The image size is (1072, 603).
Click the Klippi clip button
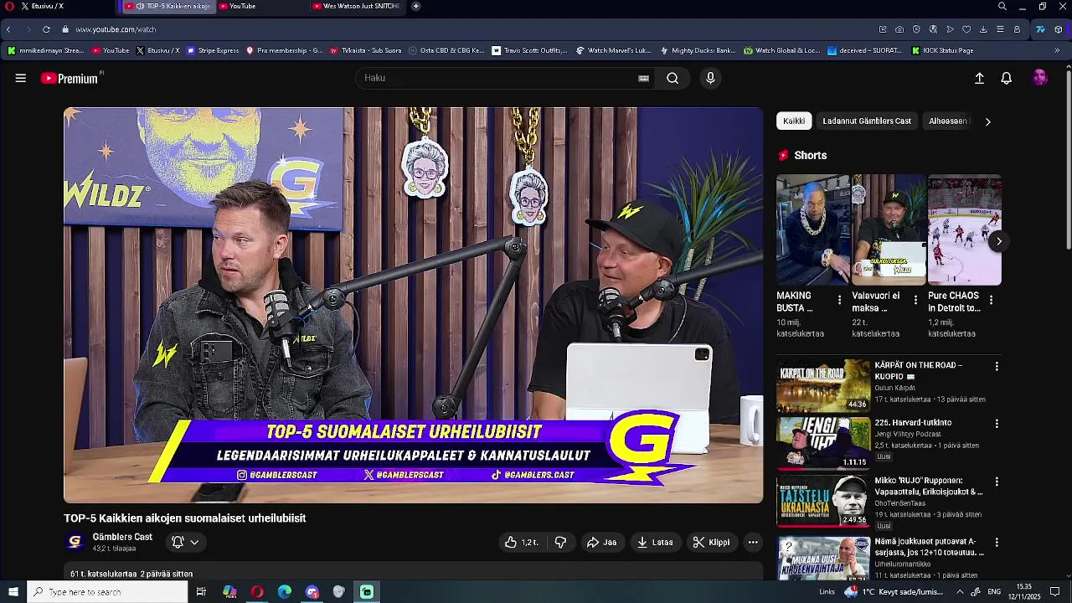[x=712, y=542]
